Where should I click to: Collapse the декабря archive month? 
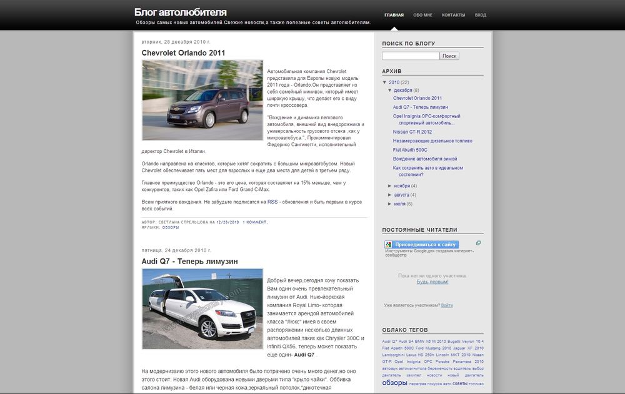390,91
